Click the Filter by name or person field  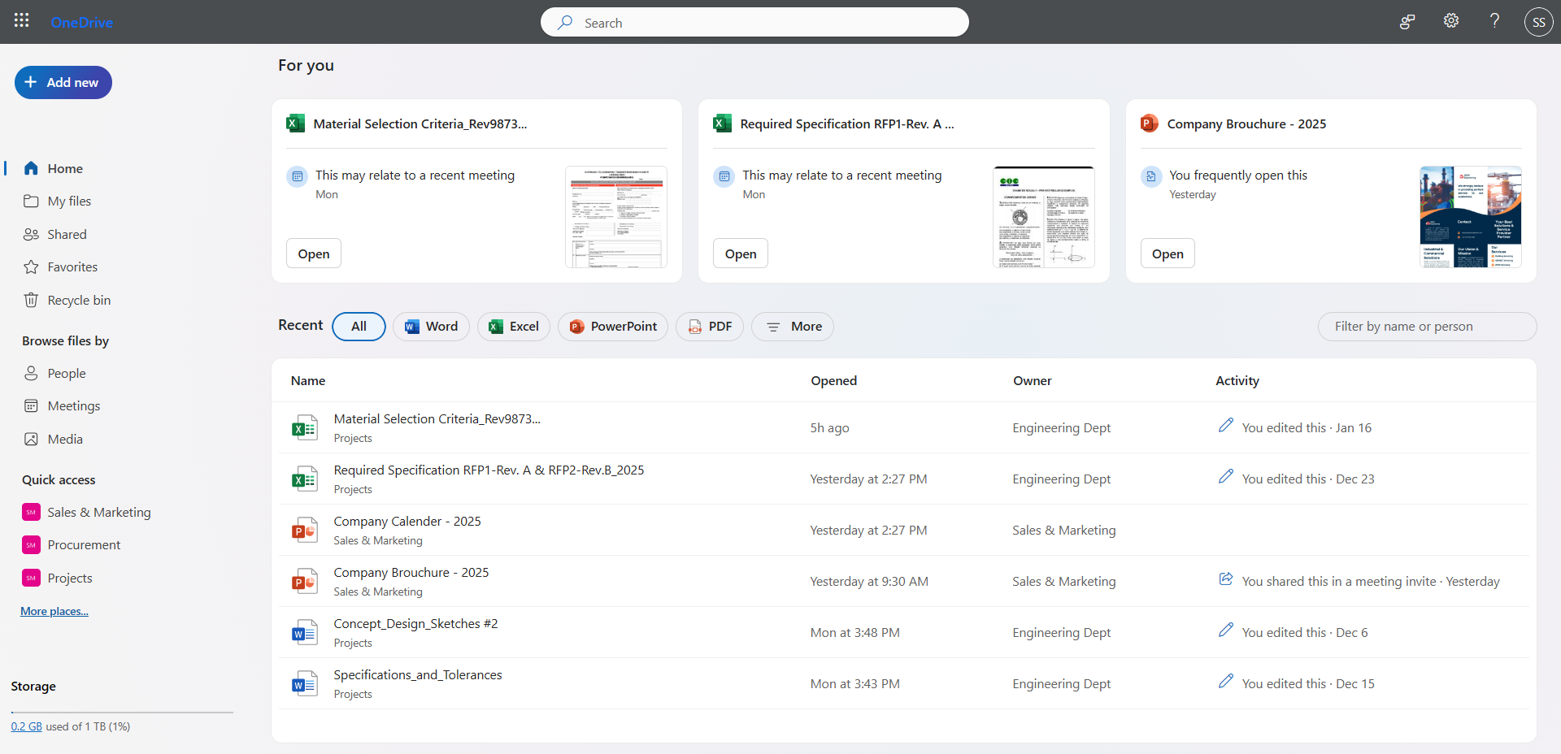pos(1427,327)
